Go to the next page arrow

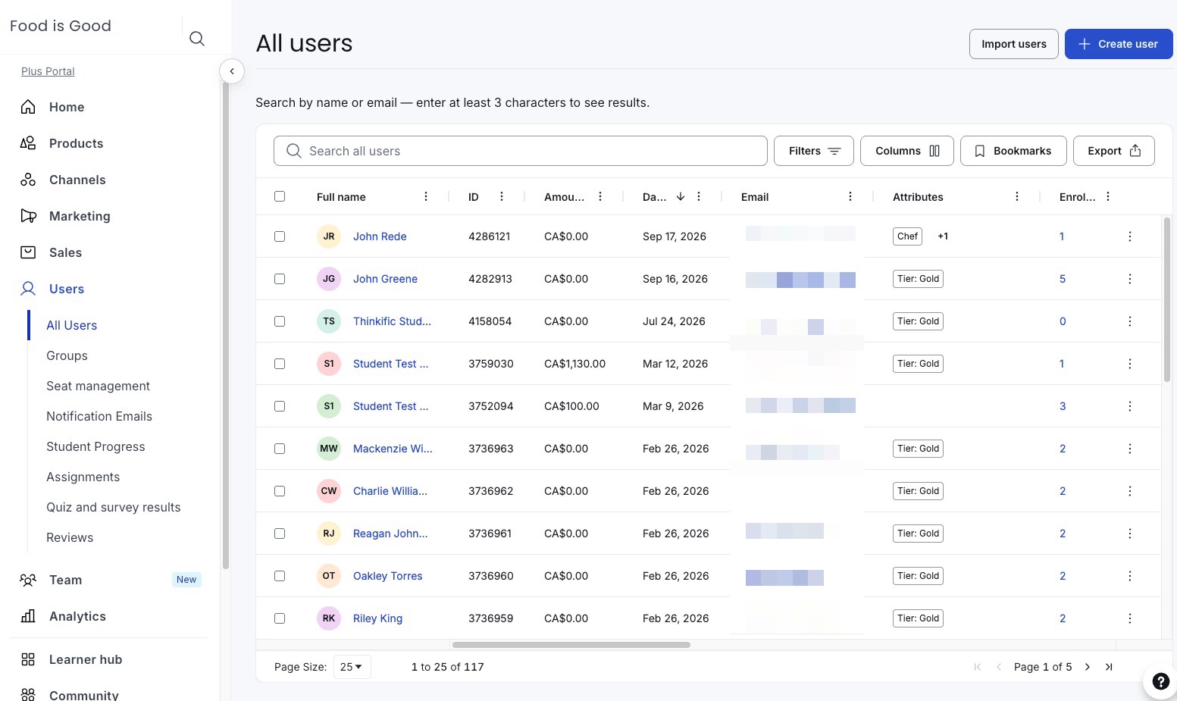point(1088,667)
